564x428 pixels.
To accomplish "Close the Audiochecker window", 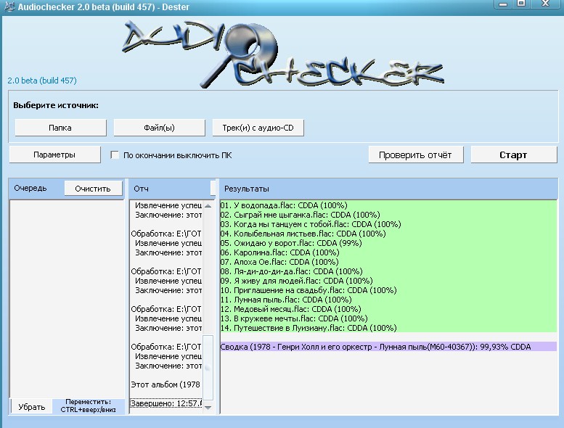I will click(x=544, y=4).
